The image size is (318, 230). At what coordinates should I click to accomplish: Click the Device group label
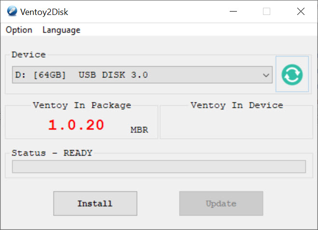[x=28, y=54]
